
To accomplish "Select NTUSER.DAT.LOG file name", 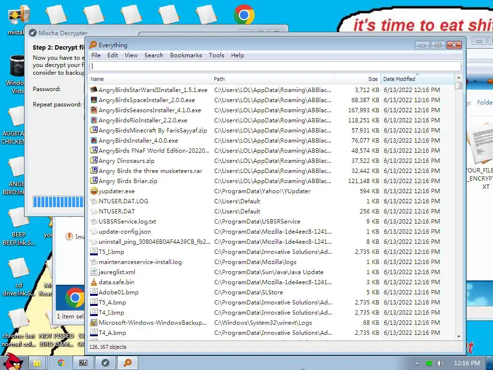I will point(123,201).
